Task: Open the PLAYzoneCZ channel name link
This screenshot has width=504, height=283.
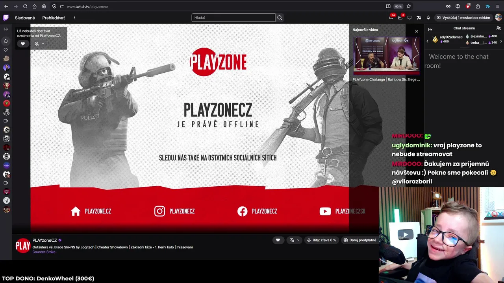Action: (44, 240)
